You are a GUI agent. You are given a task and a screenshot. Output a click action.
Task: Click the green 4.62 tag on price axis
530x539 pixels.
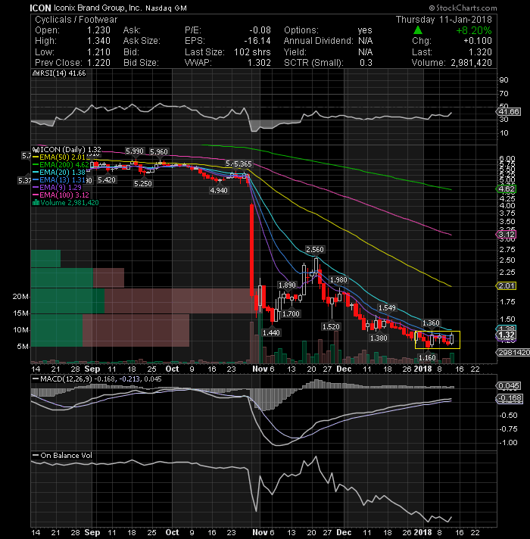pos(507,189)
